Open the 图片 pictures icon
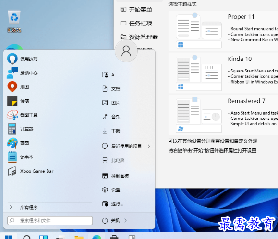 pos(105,103)
